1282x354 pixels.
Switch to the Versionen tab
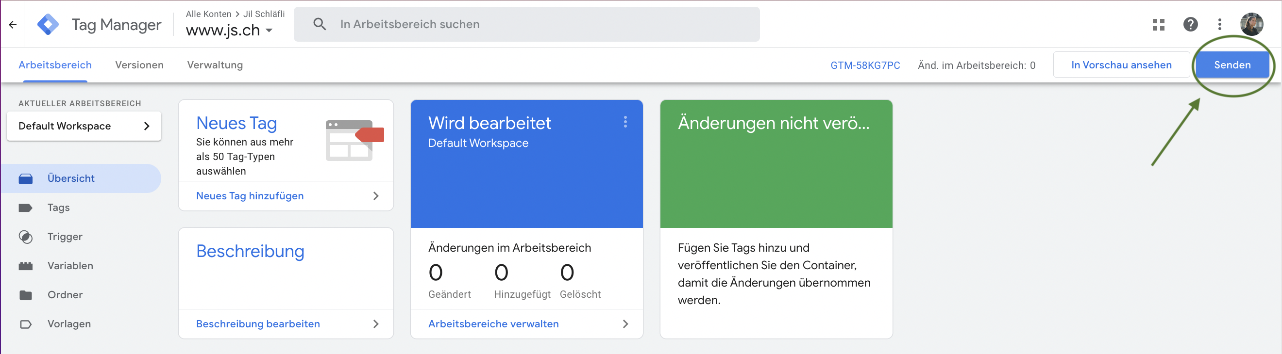tap(139, 65)
